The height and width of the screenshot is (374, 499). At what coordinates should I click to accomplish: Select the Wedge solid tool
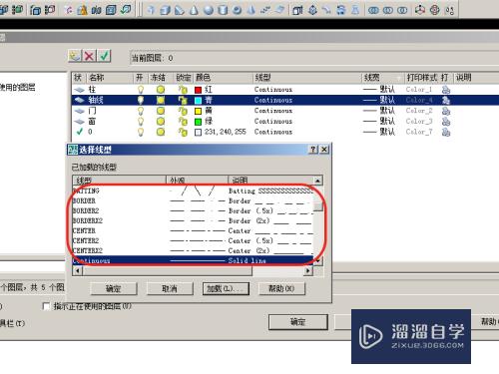pyautogui.click(x=180, y=10)
